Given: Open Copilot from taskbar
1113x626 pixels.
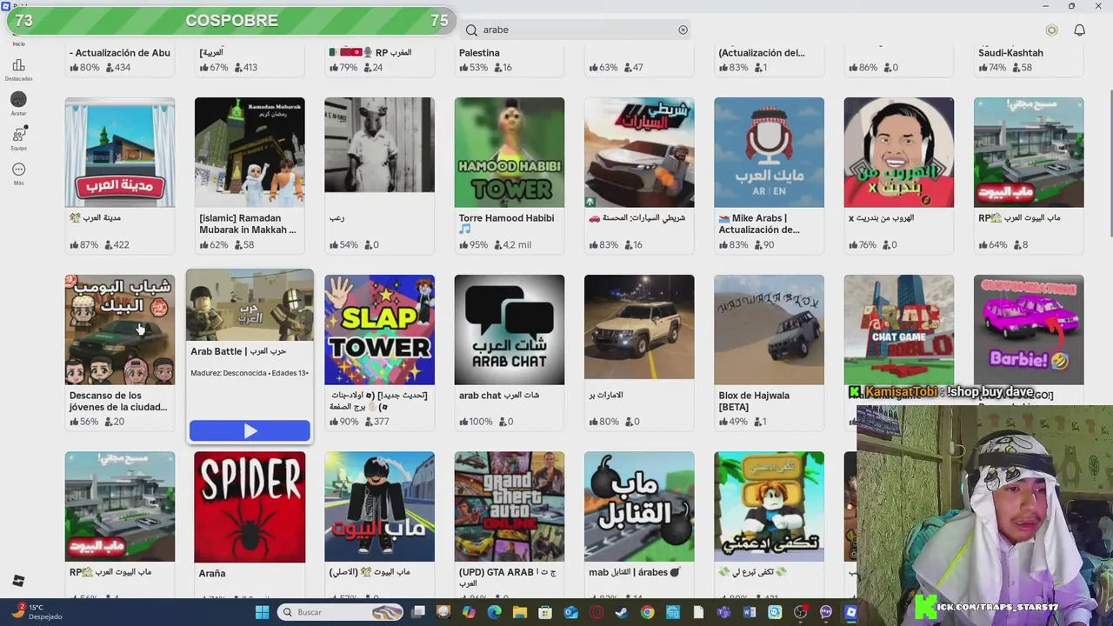Looking at the screenshot, I should tap(469, 612).
